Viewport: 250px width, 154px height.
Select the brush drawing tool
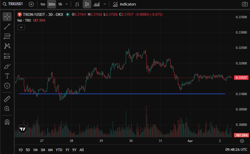click(x=7, y=66)
